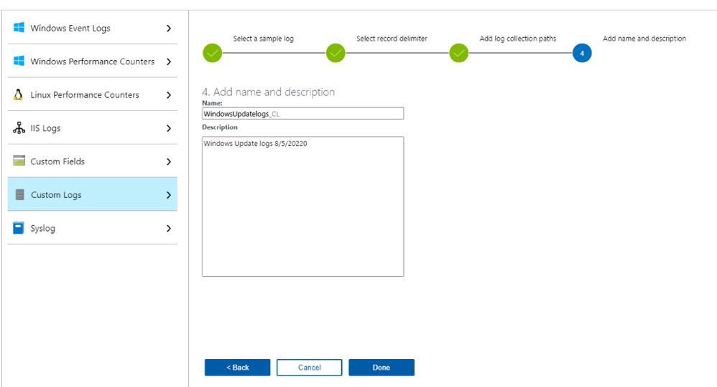Expand Windows Performance Counters chevron

(169, 62)
